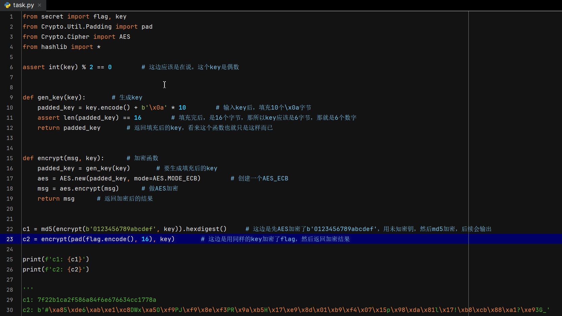This screenshot has width=562, height=316.
Task: Click the highlighted c2 assignment line
Action: point(99,239)
